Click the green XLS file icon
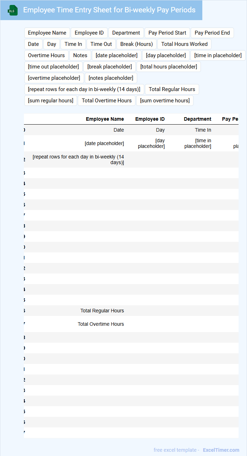 (x=13, y=10)
